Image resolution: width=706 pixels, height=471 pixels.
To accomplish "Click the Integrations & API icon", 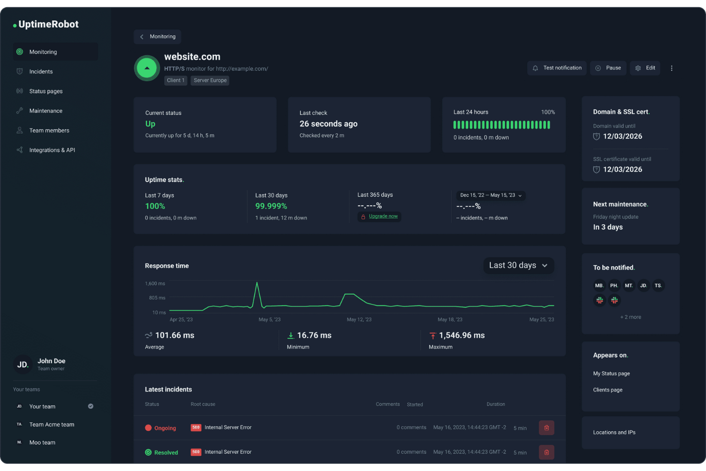I will (x=19, y=149).
